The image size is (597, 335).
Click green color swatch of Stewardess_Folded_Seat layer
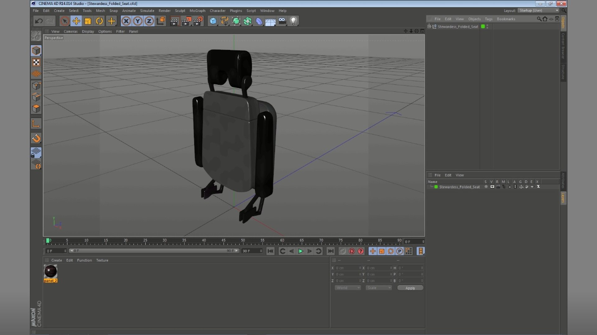pyautogui.click(x=436, y=187)
